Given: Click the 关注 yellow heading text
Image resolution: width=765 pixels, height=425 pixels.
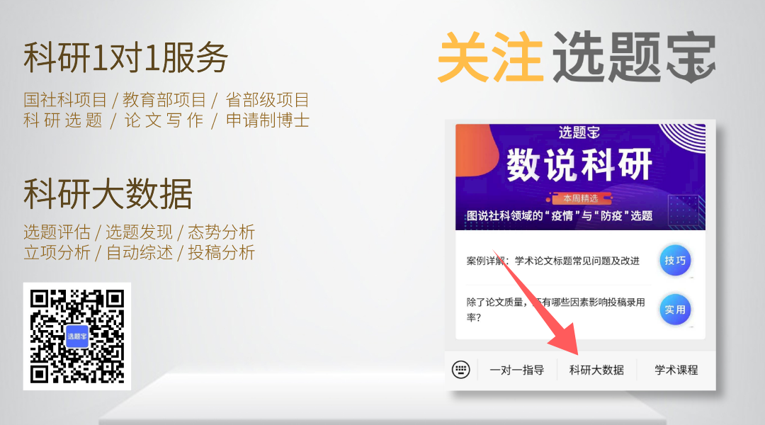Looking at the screenshot, I should click(491, 57).
